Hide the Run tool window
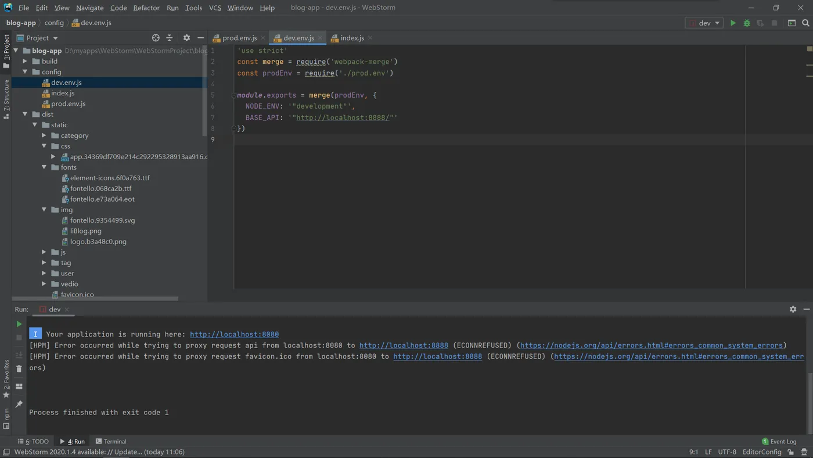This screenshot has height=458, width=813. (x=806, y=309)
